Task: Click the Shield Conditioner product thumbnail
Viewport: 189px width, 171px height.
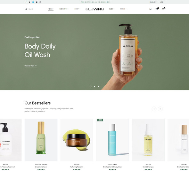Action: 41,140
